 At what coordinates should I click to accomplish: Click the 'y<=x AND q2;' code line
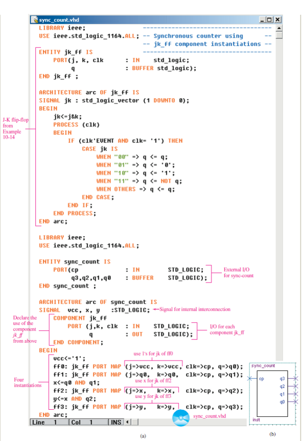75,399
